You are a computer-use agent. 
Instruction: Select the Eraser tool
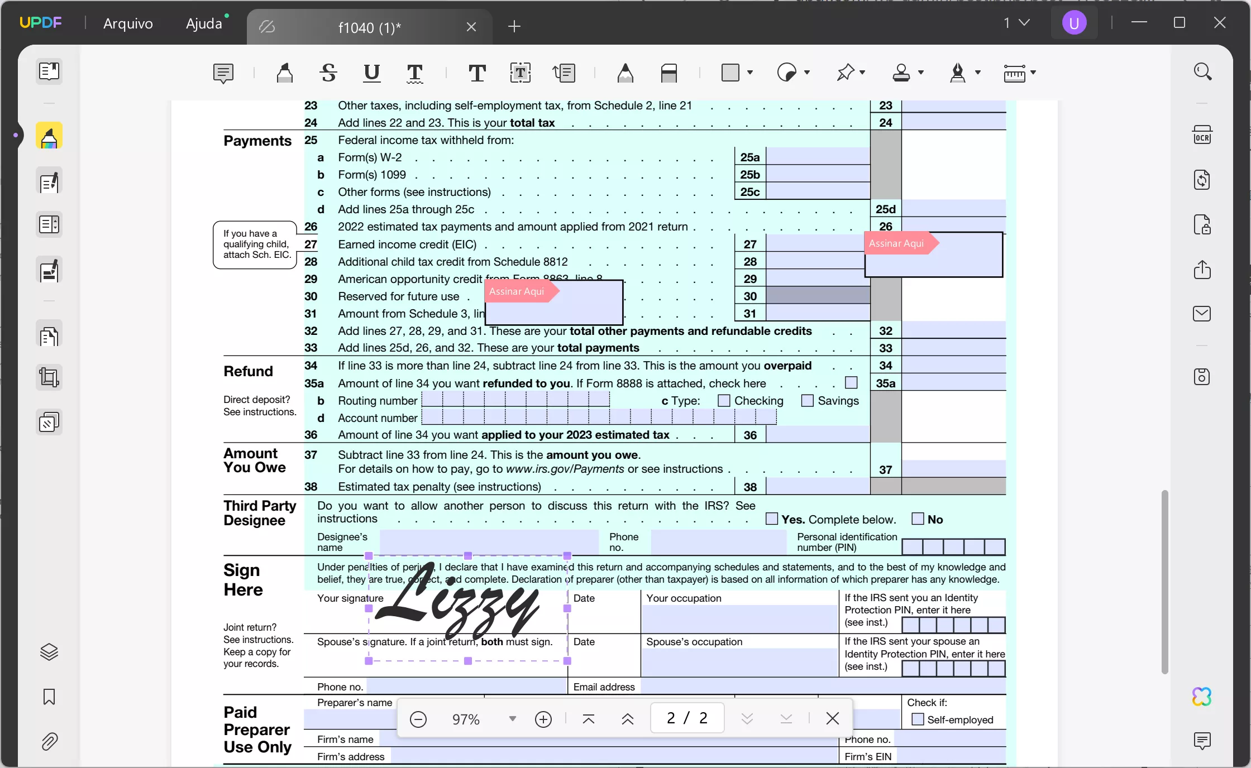[x=669, y=74]
